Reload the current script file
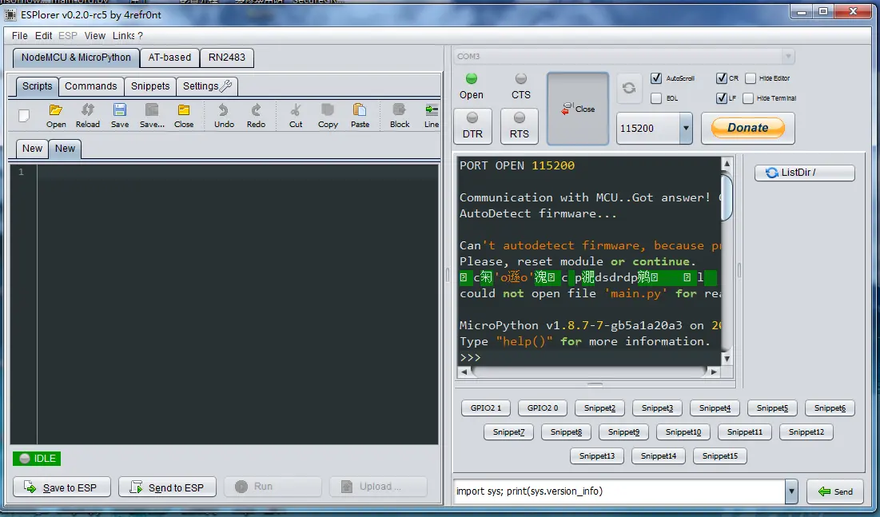Screen dimensions: 880x517 (88, 116)
